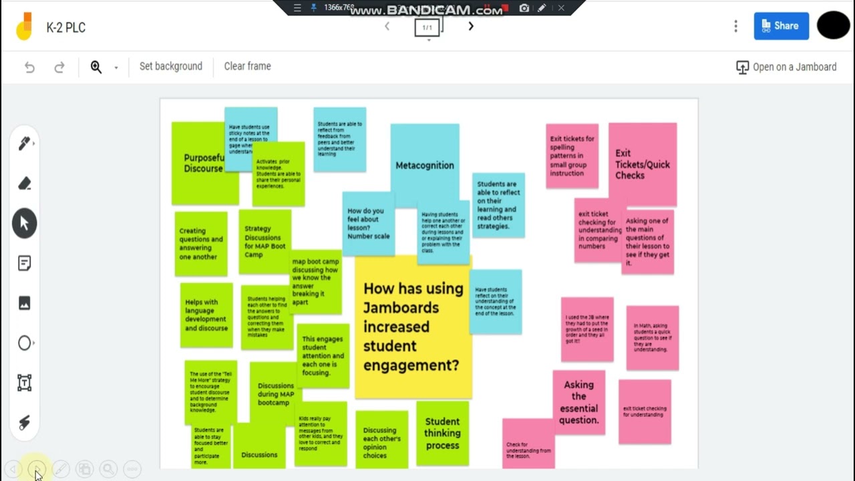Select the Text box tool
855x481 pixels.
(25, 383)
